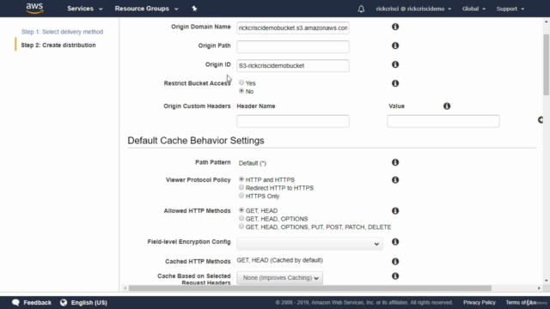Click the scroll right arrow
This screenshot has height=309, width=550.
(x=539, y=288)
